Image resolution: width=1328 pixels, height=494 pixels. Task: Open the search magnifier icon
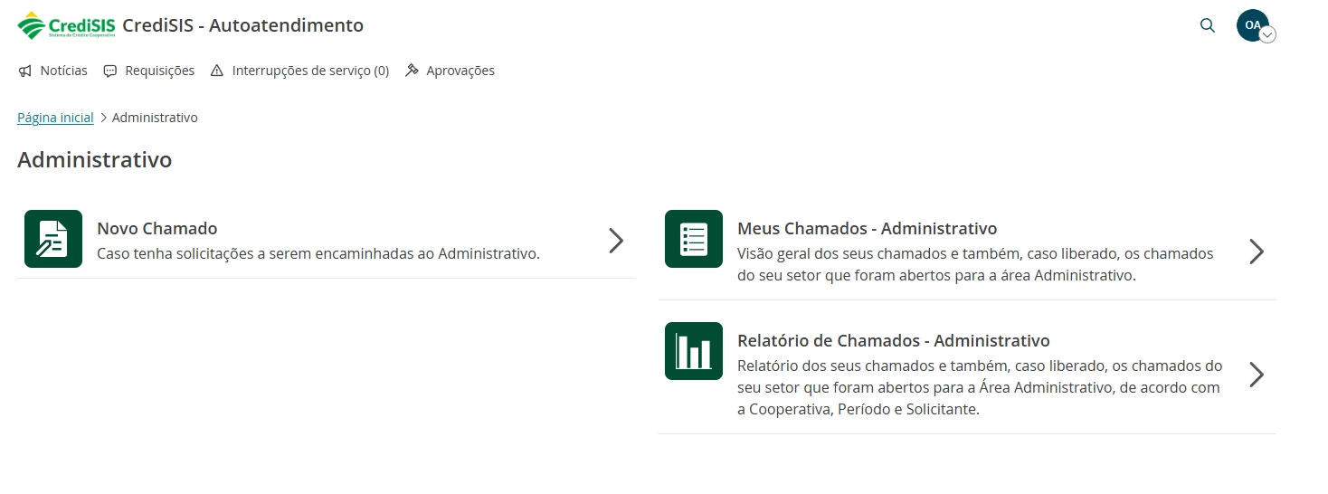pos(1208,25)
